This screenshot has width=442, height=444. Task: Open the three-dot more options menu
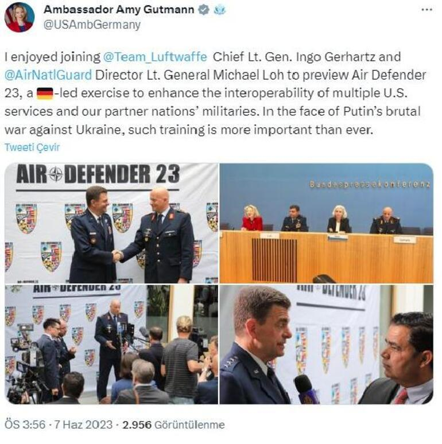coord(427,10)
